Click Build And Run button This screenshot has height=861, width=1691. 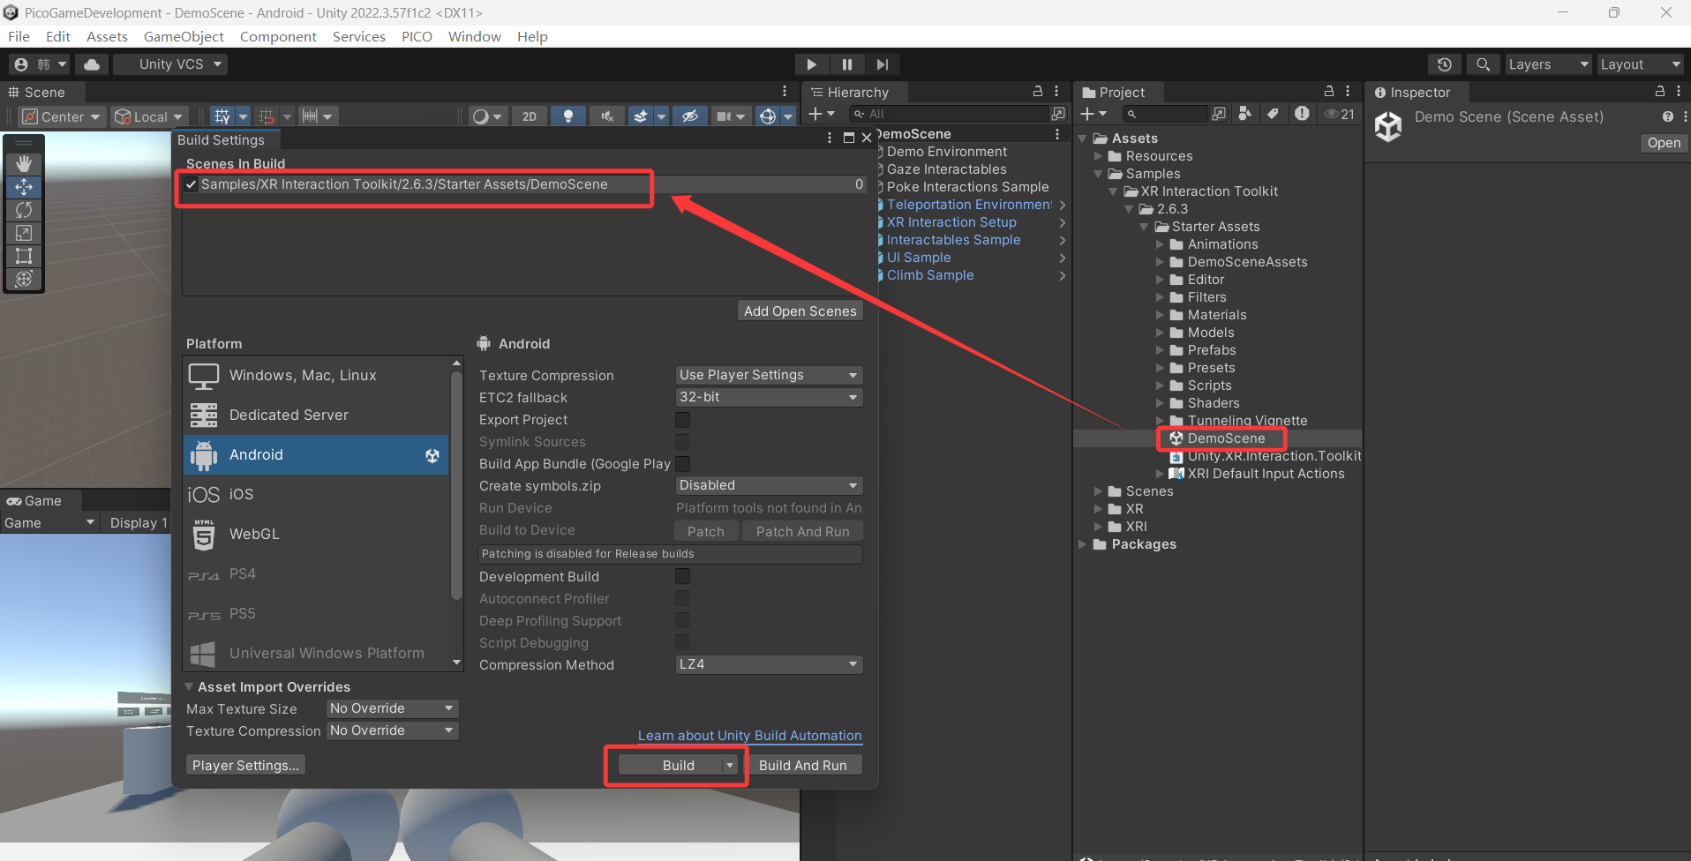pyautogui.click(x=803, y=765)
